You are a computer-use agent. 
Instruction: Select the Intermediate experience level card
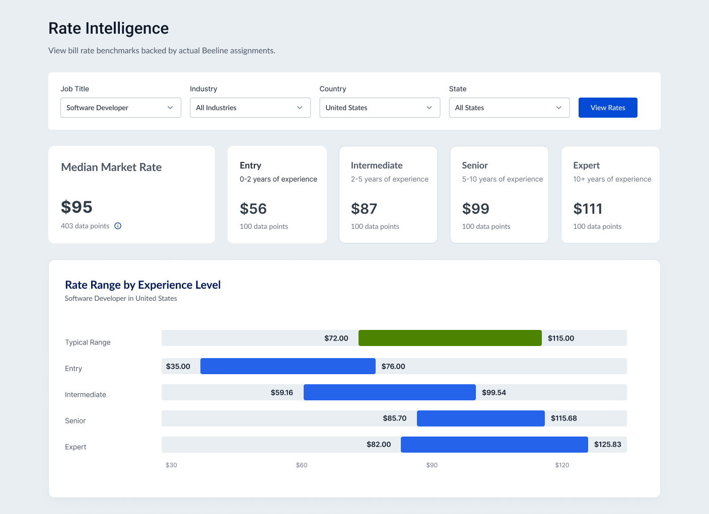click(x=388, y=195)
